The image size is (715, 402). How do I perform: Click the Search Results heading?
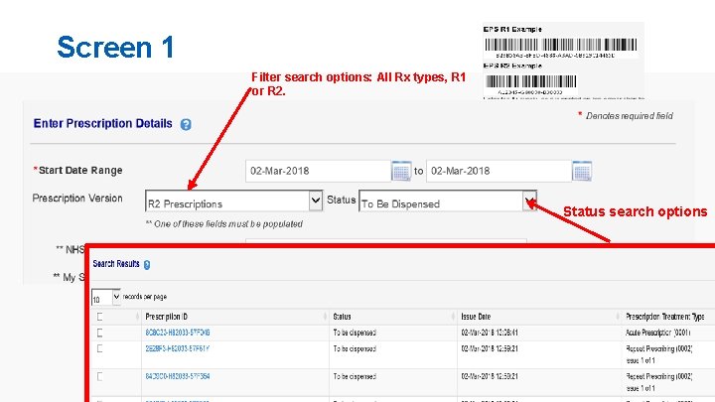116,264
